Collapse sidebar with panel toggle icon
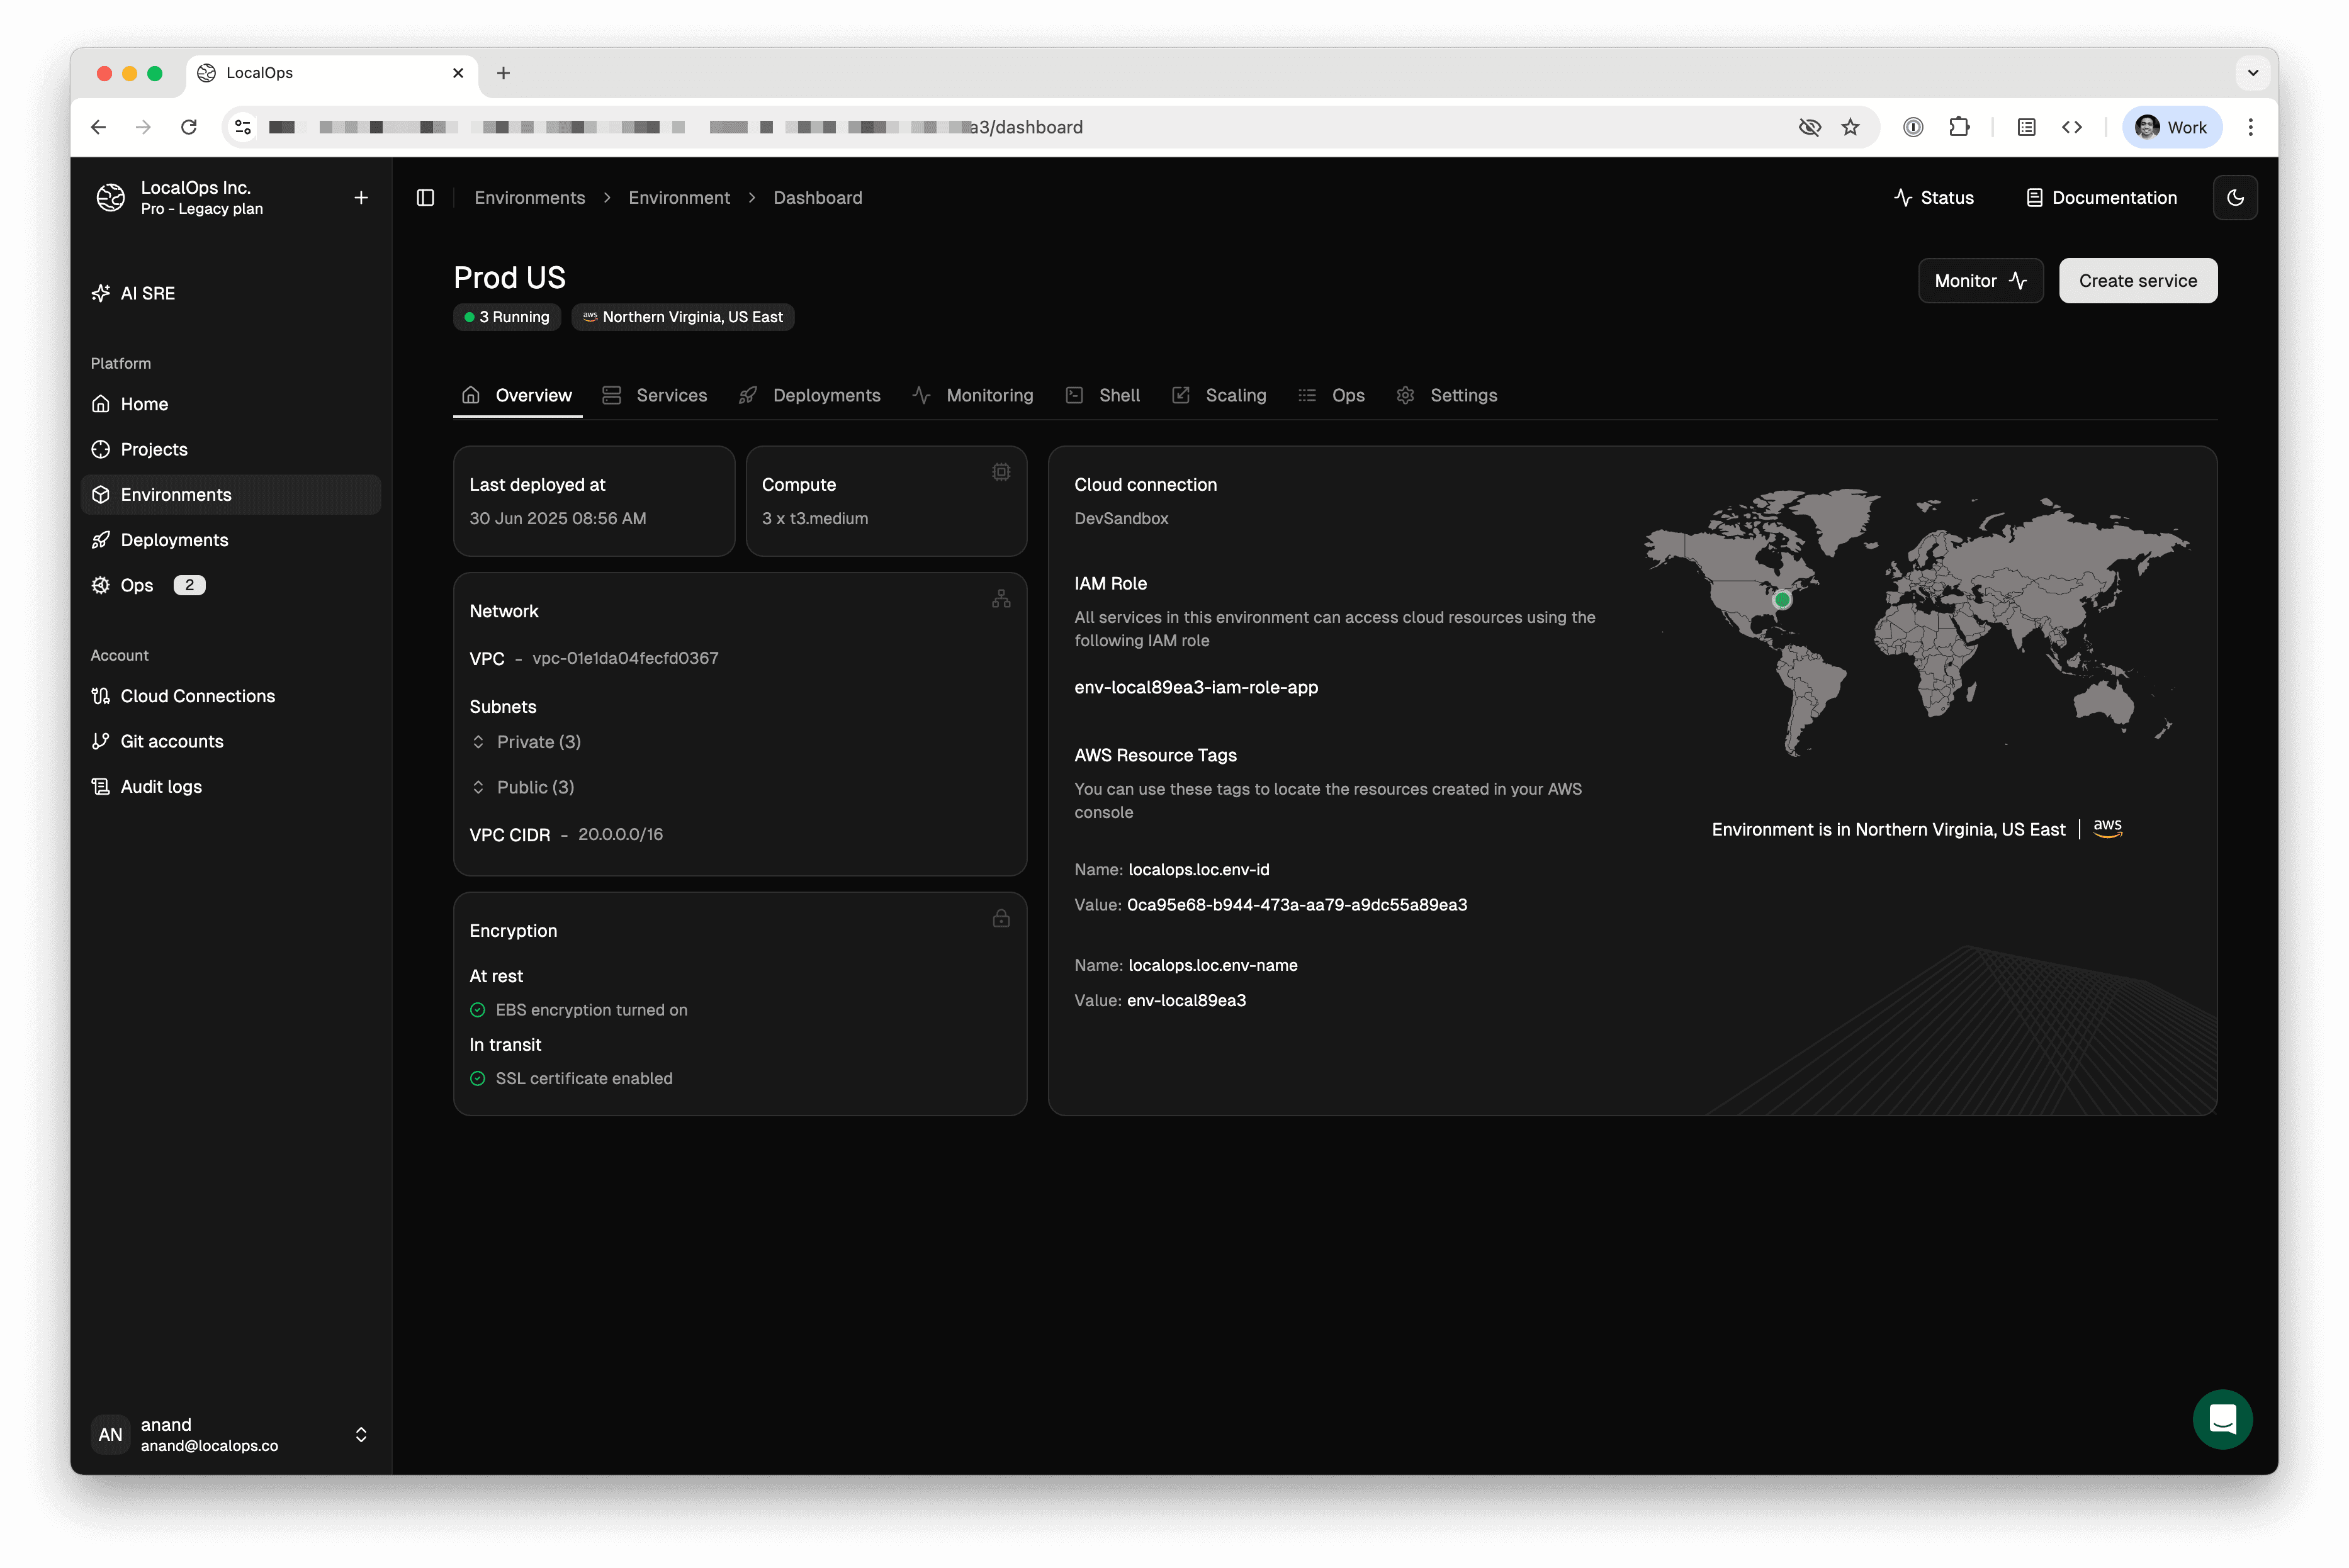This screenshot has height=1568, width=2349. tap(425, 198)
